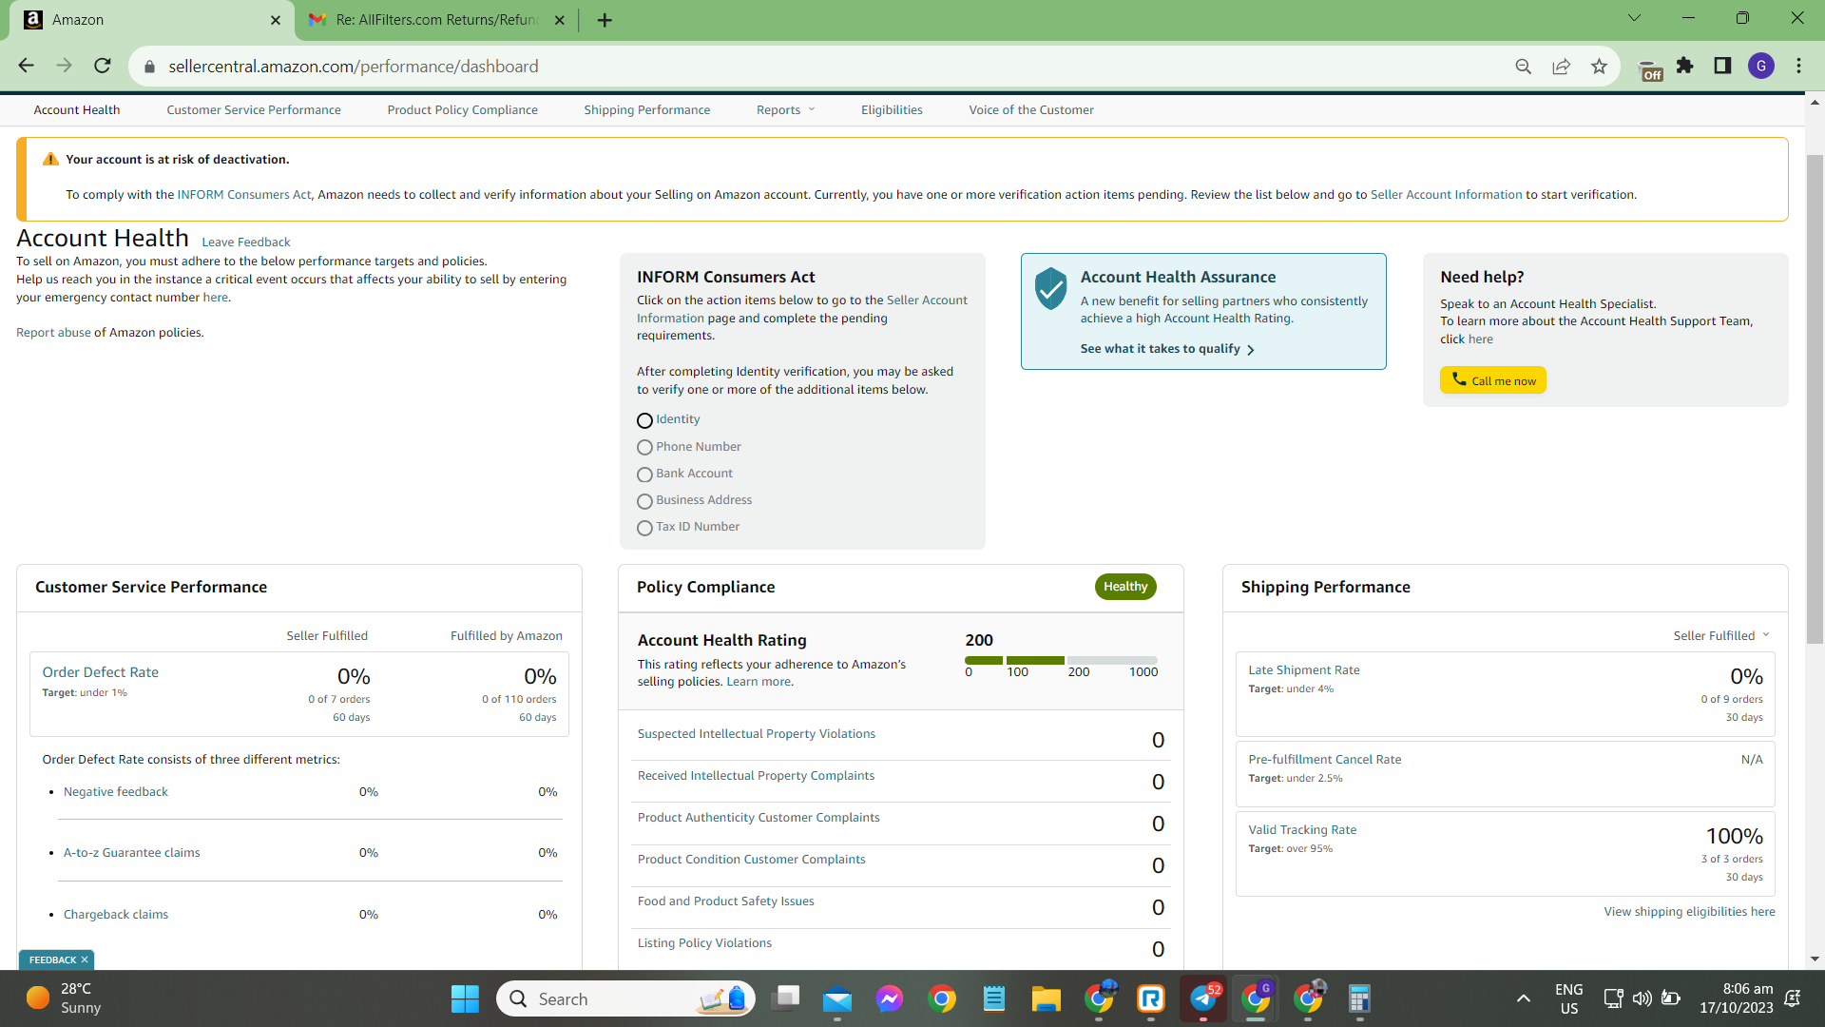Open the Notepad app on the taskbar
Viewport: 1825px width, 1027px height.
pos(994,999)
